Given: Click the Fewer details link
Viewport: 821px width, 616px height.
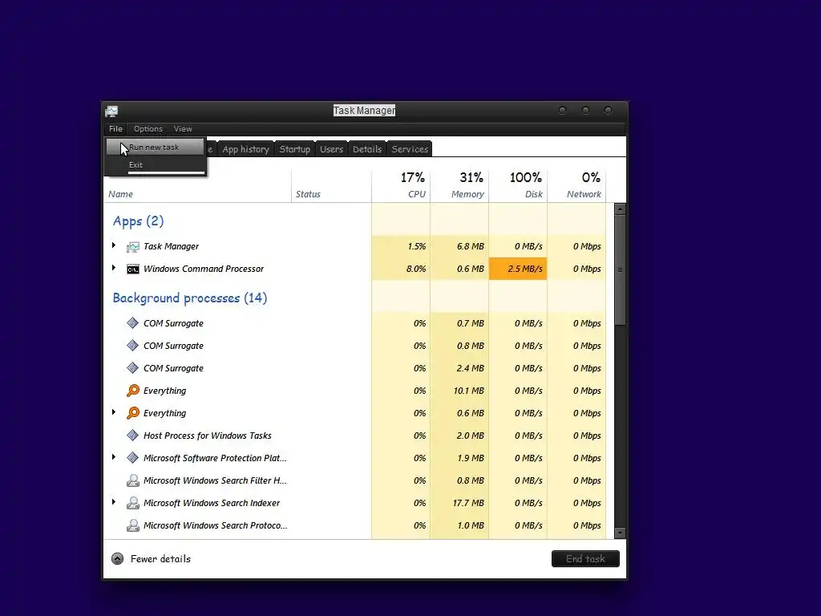Looking at the screenshot, I should pos(160,559).
